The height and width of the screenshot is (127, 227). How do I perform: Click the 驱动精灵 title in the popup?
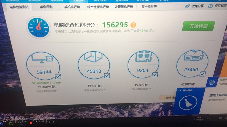coord(188,90)
